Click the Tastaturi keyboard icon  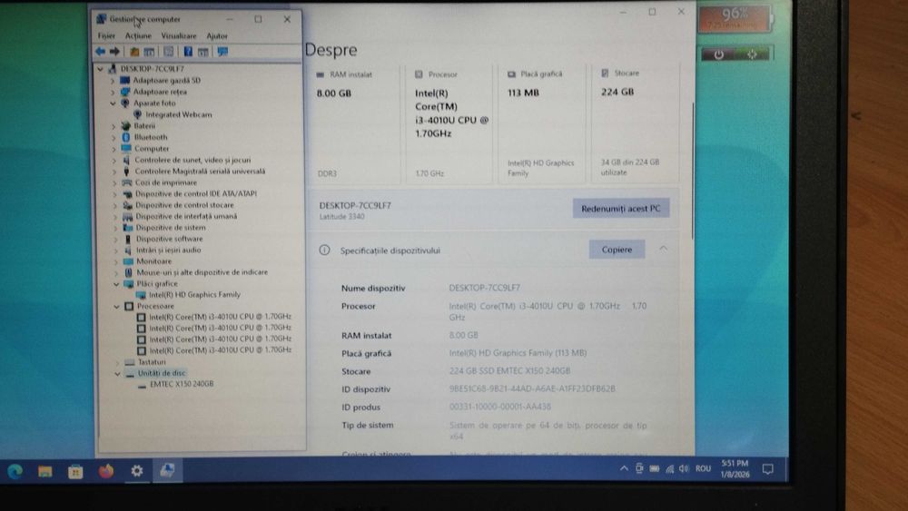tap(130, 362)
